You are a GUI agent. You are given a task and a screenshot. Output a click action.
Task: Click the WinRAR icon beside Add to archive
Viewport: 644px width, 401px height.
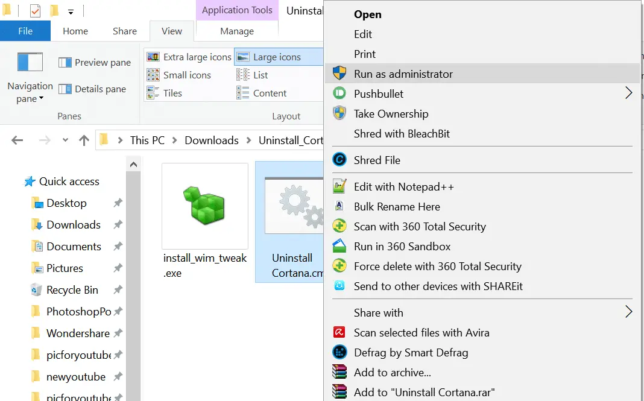click(x=339, y=371)
